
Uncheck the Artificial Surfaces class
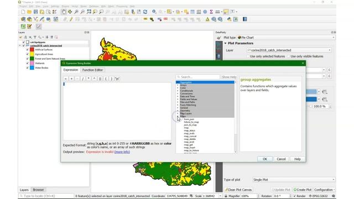point(27,50)
